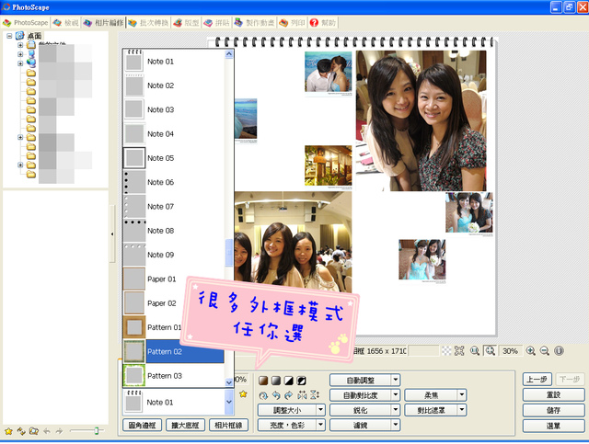Collapse the 桌面 root tree node

tap(9, 36)
